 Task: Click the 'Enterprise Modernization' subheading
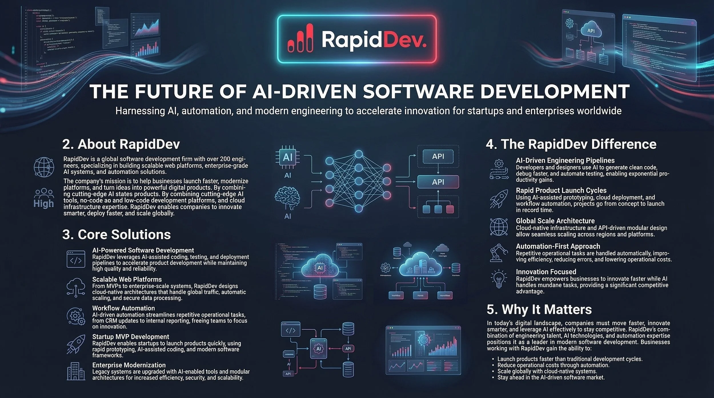tap(129, 365)
